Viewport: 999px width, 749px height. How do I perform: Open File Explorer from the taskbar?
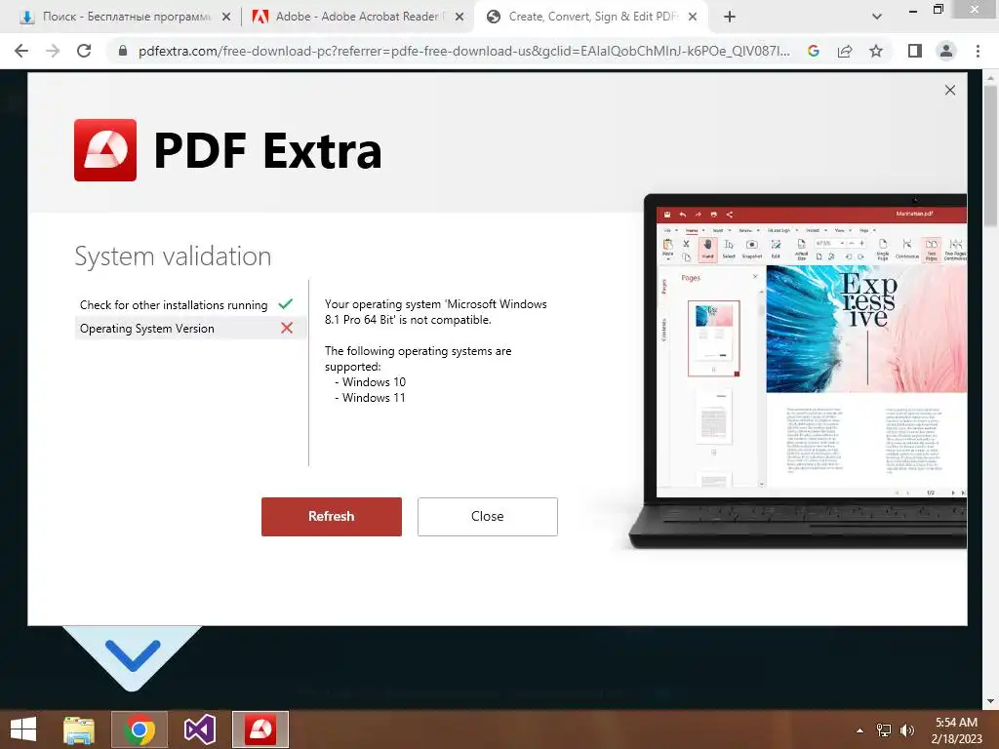(79, 729)
